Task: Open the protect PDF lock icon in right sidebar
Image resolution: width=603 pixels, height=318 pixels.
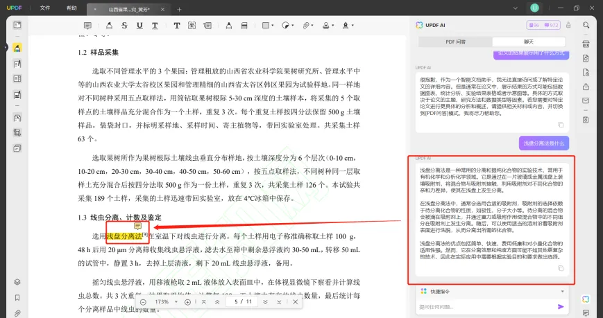Action: pyautogui.click(x=586, y=73)
